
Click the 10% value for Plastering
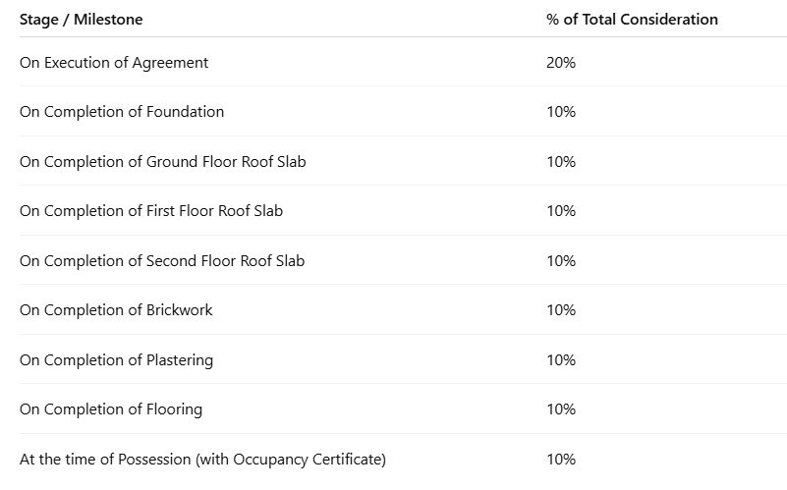point(561,360)
